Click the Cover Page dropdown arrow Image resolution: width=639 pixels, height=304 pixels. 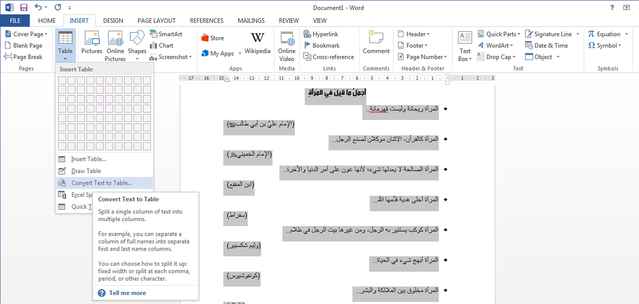pyautogui.click(x=46, y=34)
